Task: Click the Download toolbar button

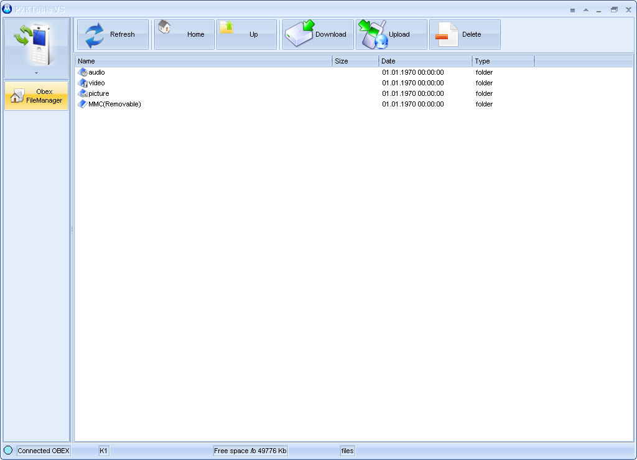Action: pyautogui.click(x=318, y=34)
